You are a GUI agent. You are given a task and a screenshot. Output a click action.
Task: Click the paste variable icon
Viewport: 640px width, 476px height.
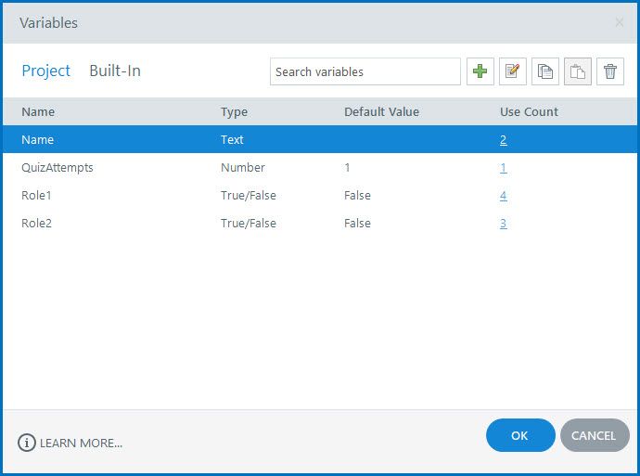(x=578, y=71)
